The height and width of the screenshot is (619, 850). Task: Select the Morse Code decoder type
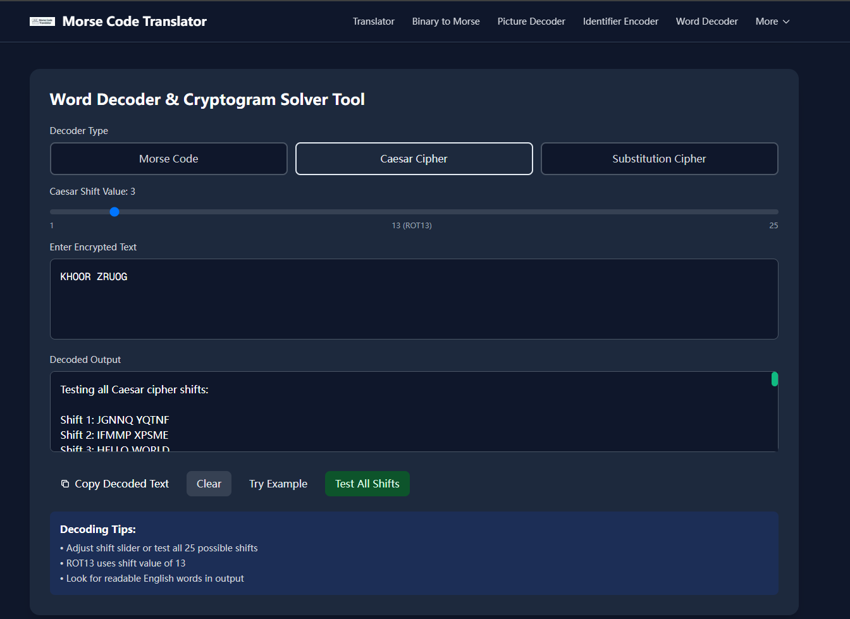click(168, 159)
